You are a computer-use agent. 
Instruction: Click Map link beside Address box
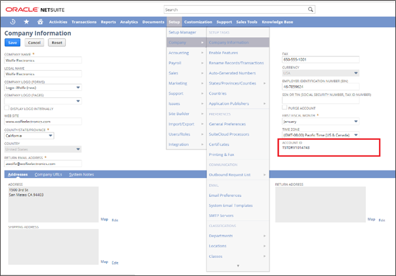pos(104,219)
